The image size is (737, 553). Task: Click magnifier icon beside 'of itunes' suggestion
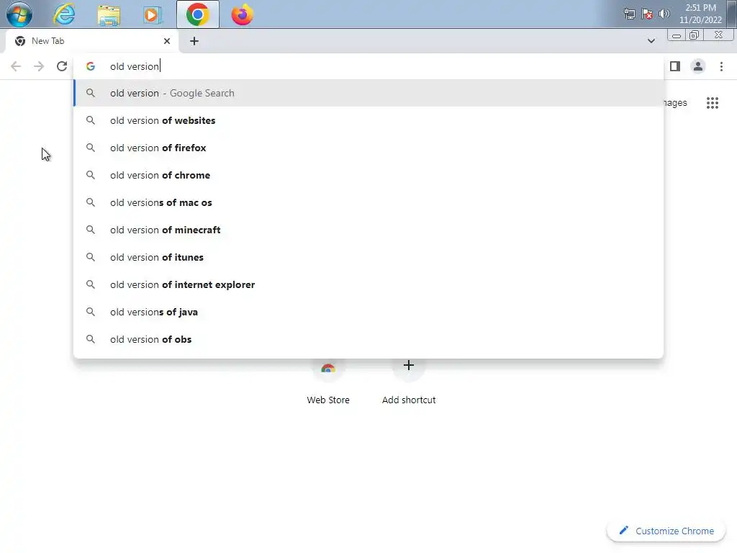pyautogui.click(x=91, y=257)
